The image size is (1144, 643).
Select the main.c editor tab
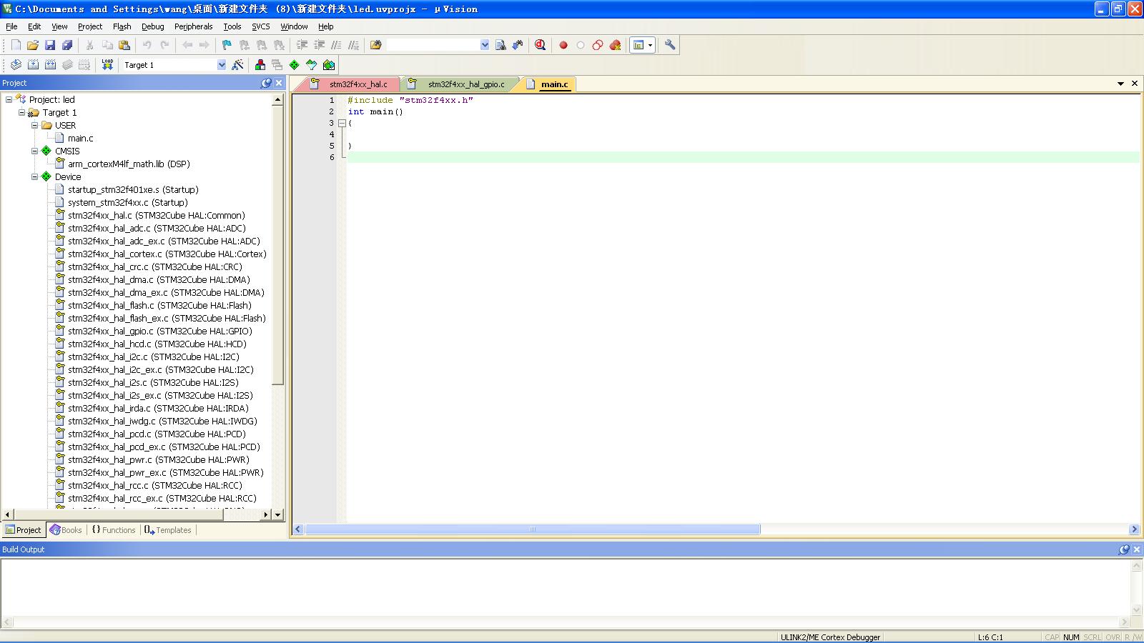click(548, 84)
